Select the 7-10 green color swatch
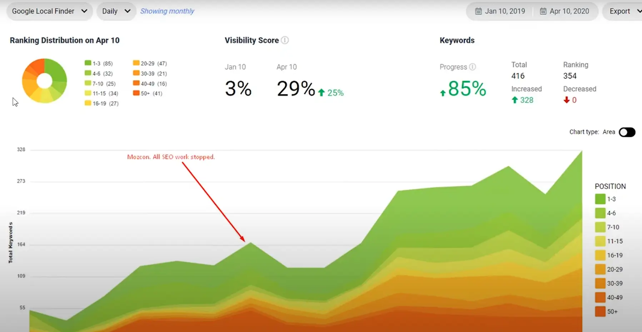Screen dimensions: 642x332 point(88,83)
